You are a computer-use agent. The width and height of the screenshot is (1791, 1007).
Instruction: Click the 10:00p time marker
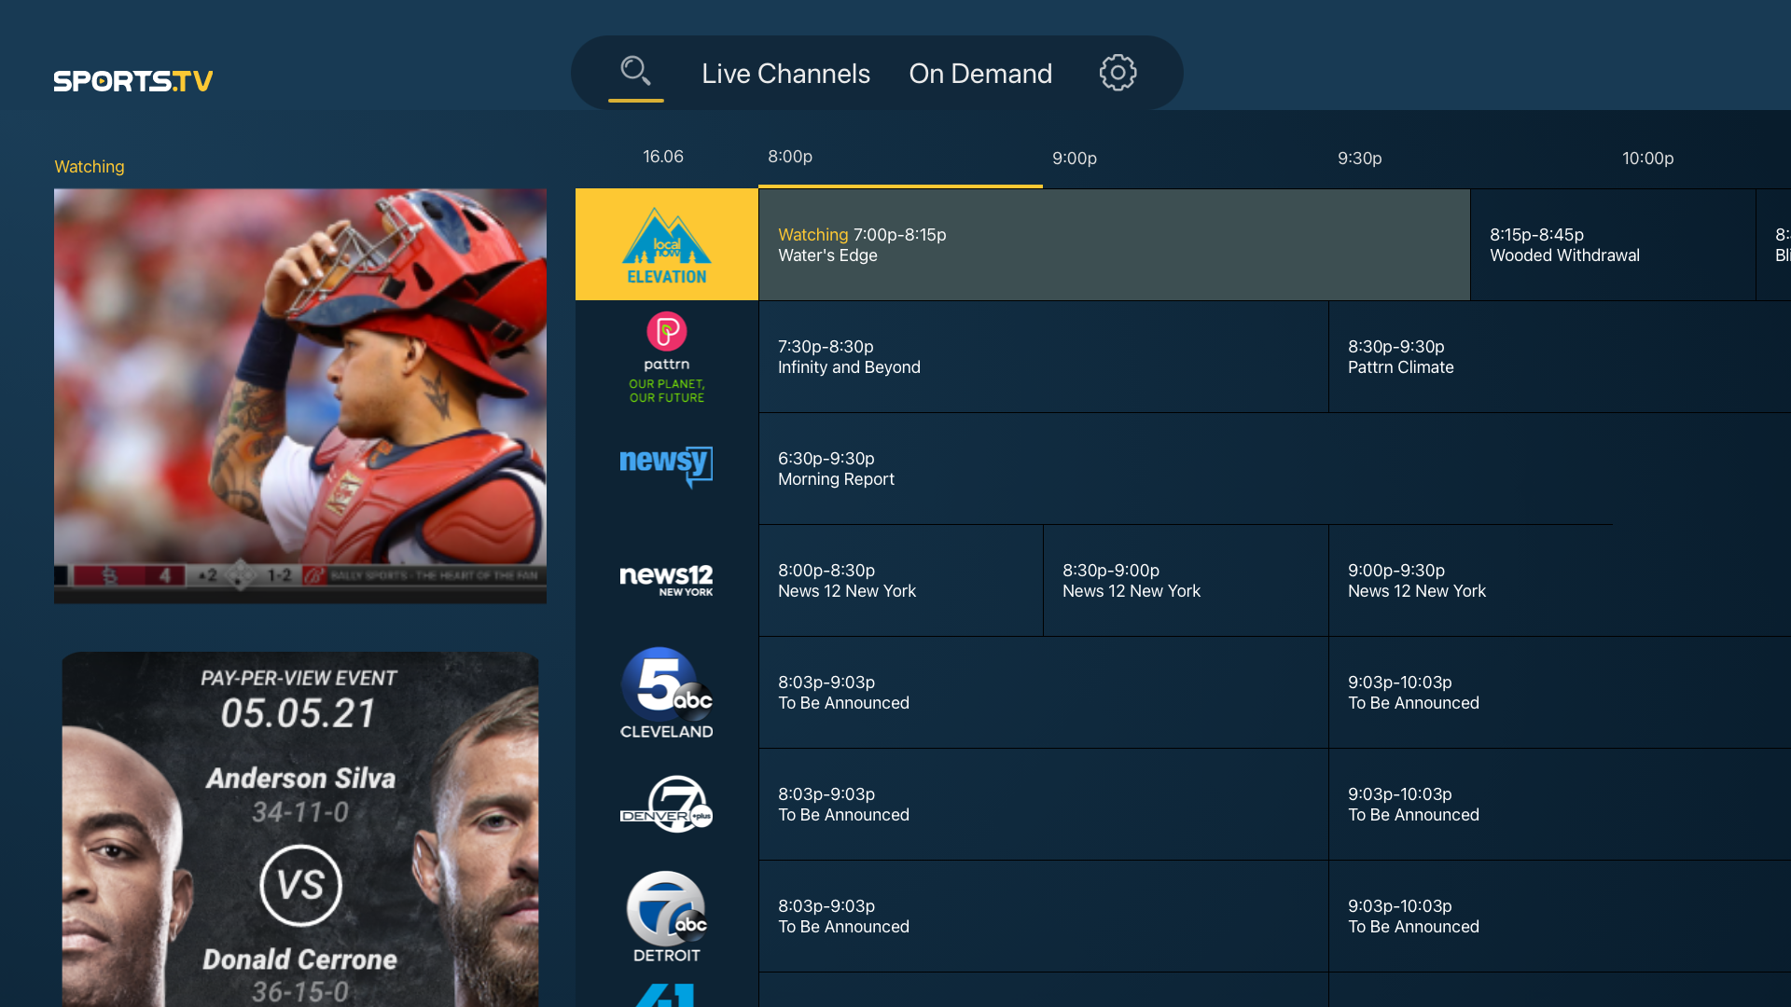pos(1647,159)
